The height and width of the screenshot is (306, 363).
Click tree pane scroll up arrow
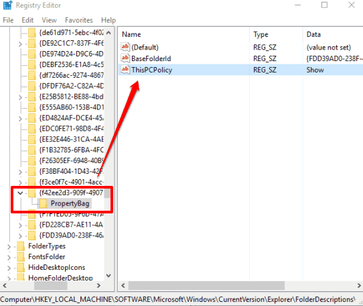(108, 32)
